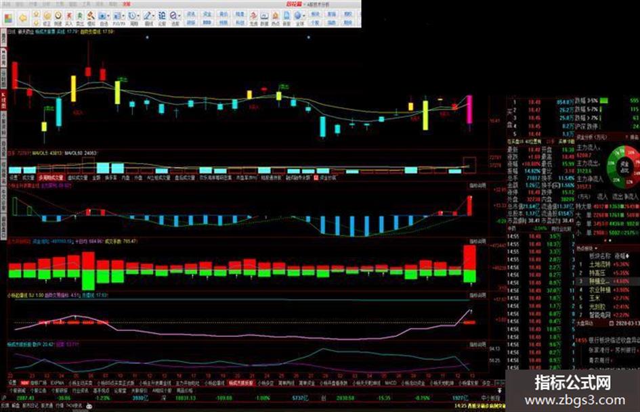Image resolution: width=640 pixels, height=412 pixels.
Task: Click the red NEW badge by 指标广场
Action: (x=25, y=383)
